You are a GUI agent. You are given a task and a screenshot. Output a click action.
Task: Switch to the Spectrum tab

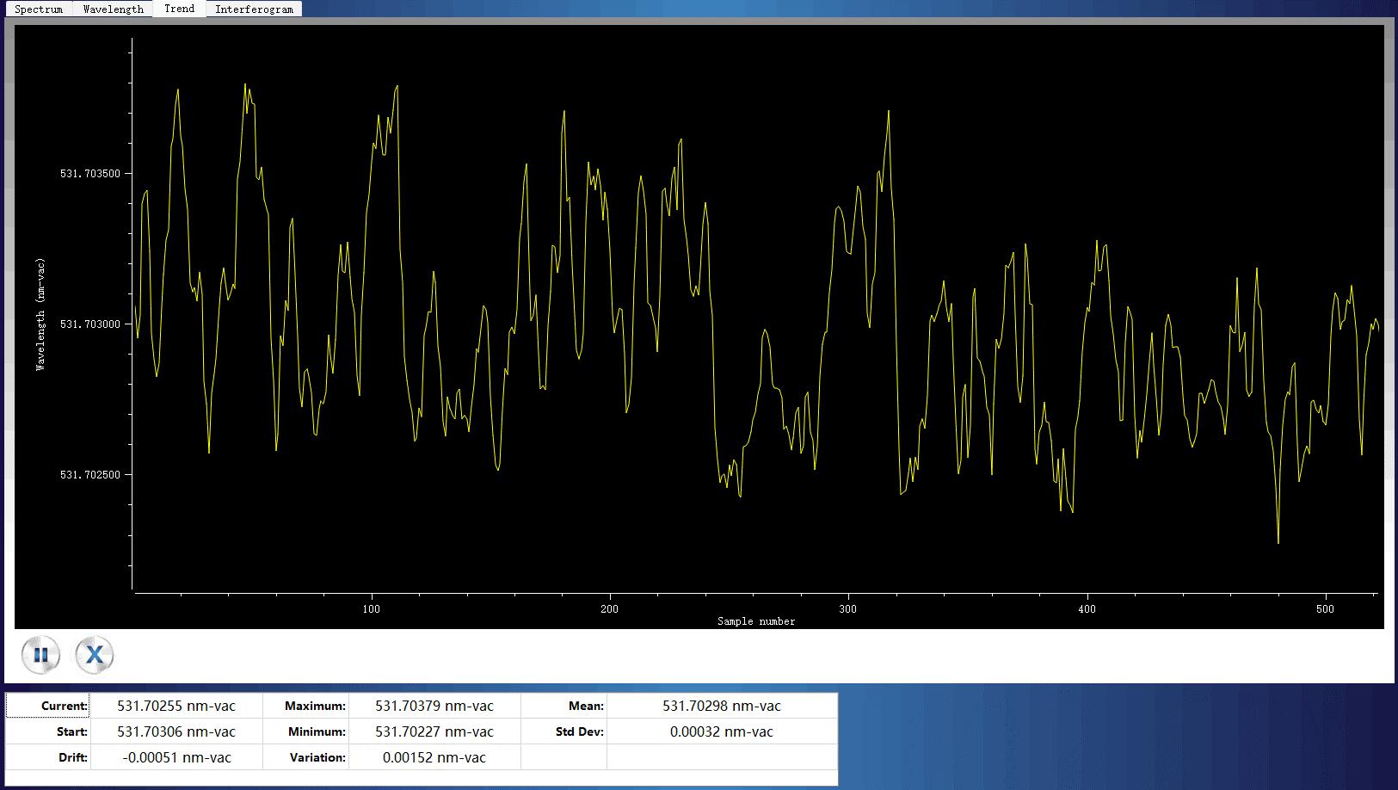click(x=39, y=9)
